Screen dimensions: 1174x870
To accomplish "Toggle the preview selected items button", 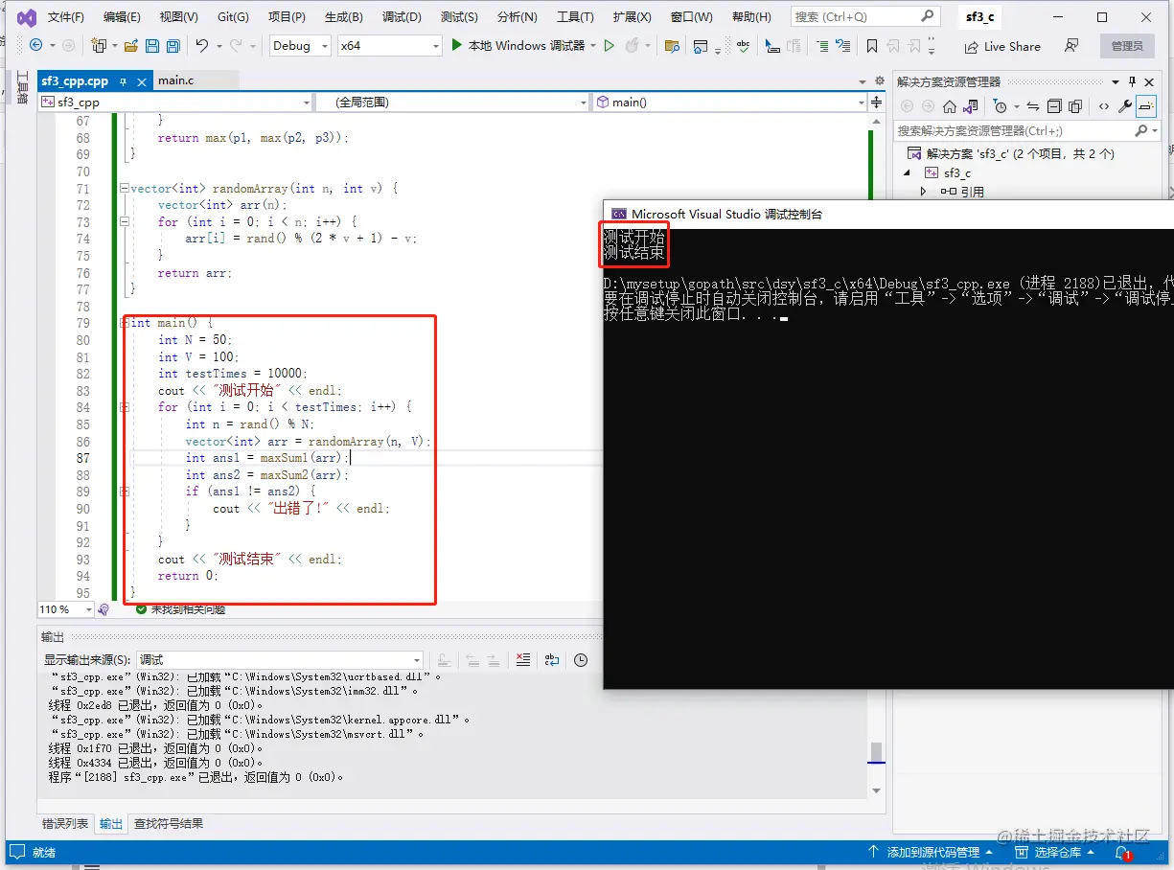I will point(1146,106).
